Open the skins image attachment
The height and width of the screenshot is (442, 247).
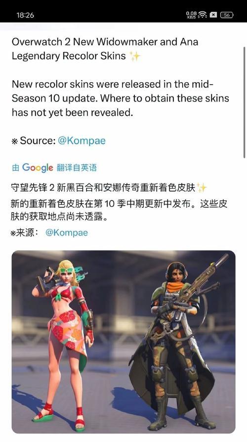pyautogui.click(x=123, y=342)
